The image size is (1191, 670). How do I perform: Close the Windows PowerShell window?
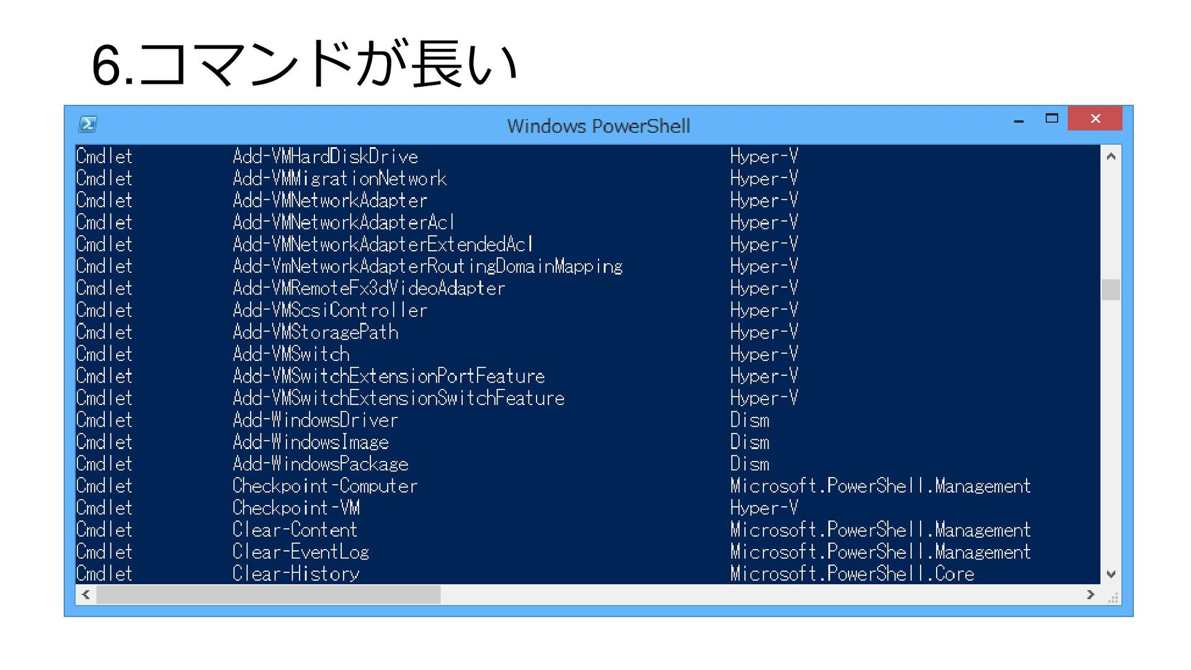pyautogui.click(x=1095, y=118)
